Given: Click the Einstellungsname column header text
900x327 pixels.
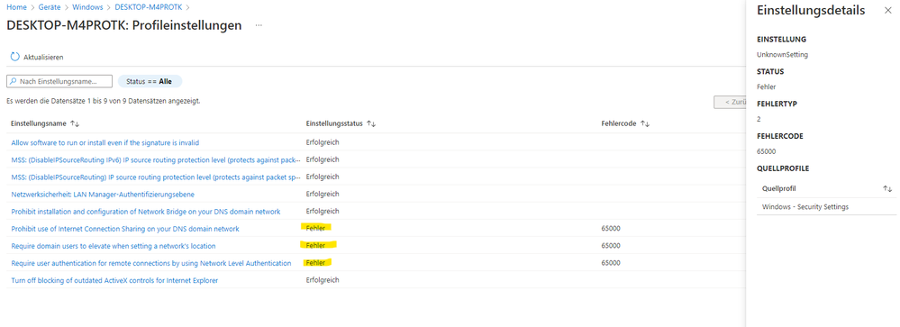Looking at the screenshot, I should coord(39,124).
